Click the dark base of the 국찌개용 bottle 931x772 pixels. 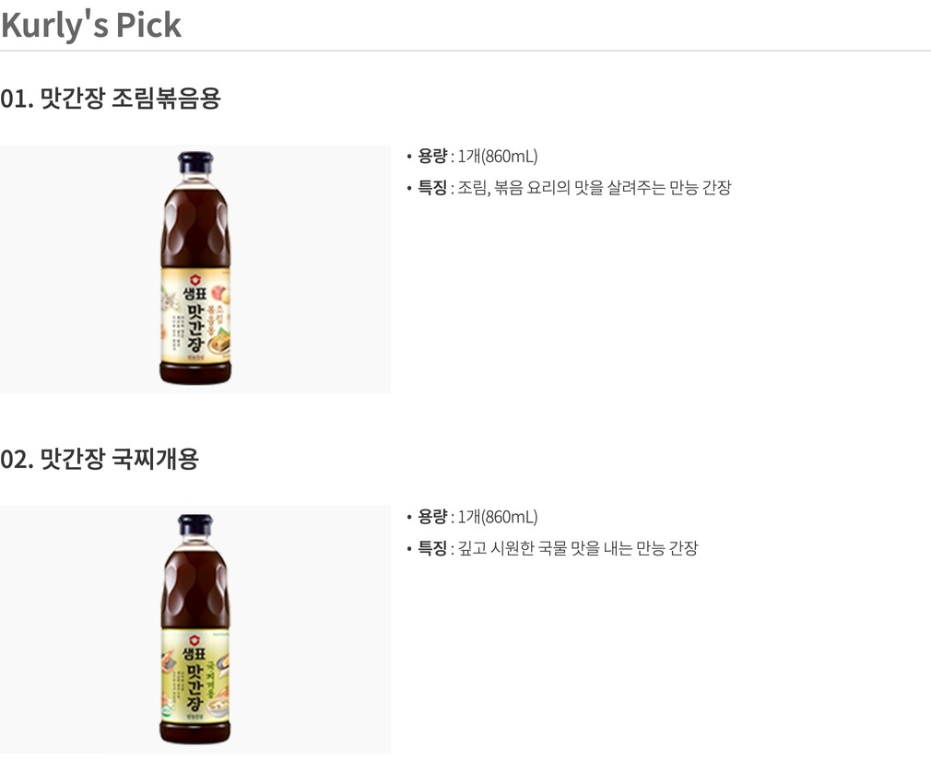[x=195, y=732]
